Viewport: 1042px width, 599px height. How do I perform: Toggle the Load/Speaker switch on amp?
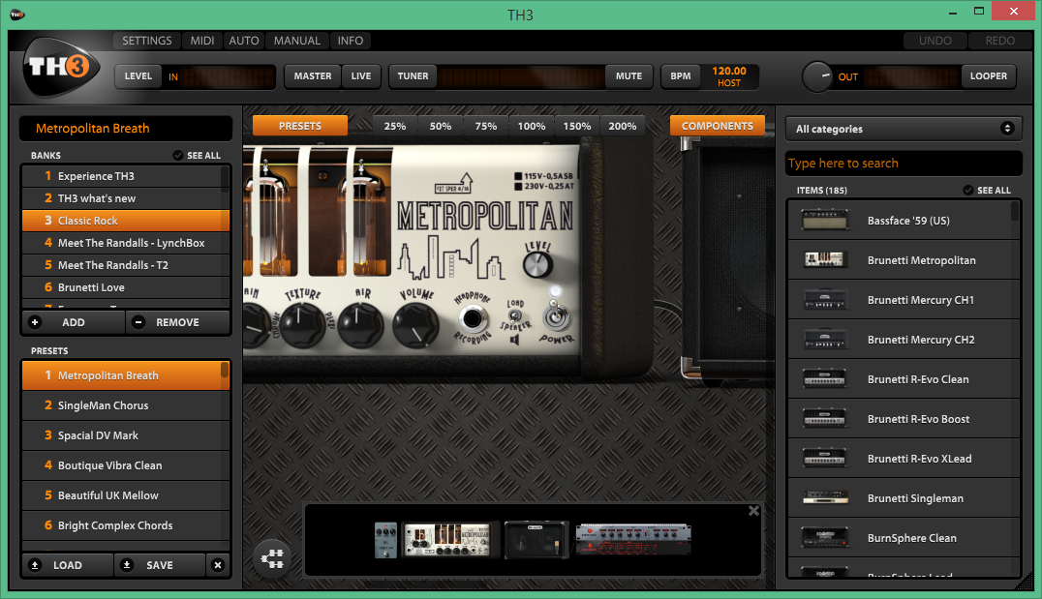click(514, 316)
